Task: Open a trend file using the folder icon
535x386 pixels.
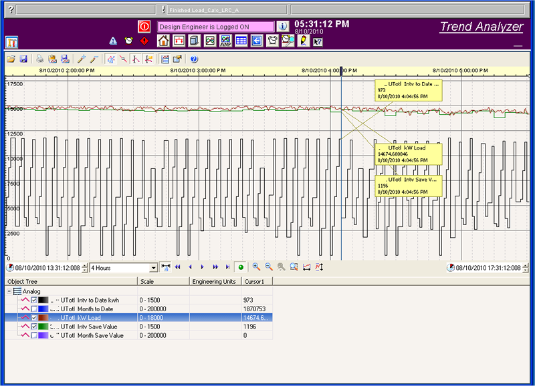Action: (x=12, y=59)
